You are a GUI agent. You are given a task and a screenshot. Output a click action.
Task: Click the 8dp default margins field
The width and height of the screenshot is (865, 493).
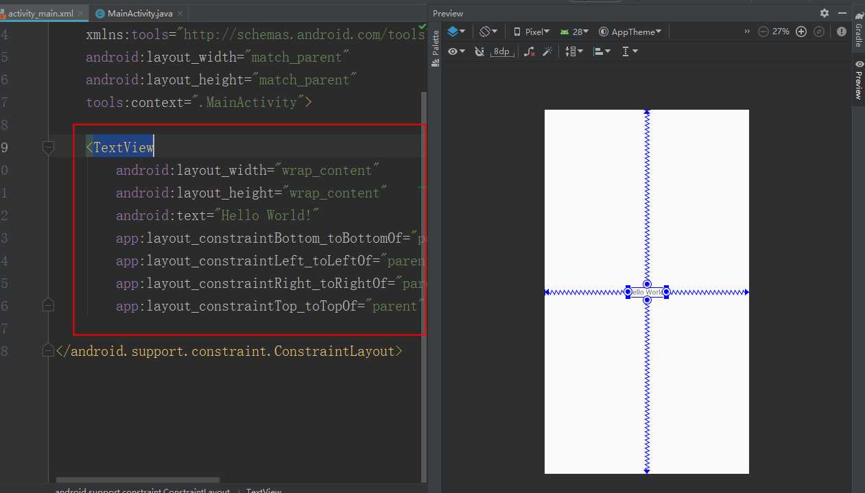[503, 51]
